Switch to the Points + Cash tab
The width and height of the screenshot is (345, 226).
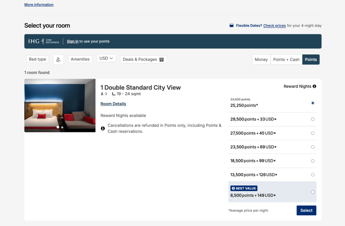point(286,60)
